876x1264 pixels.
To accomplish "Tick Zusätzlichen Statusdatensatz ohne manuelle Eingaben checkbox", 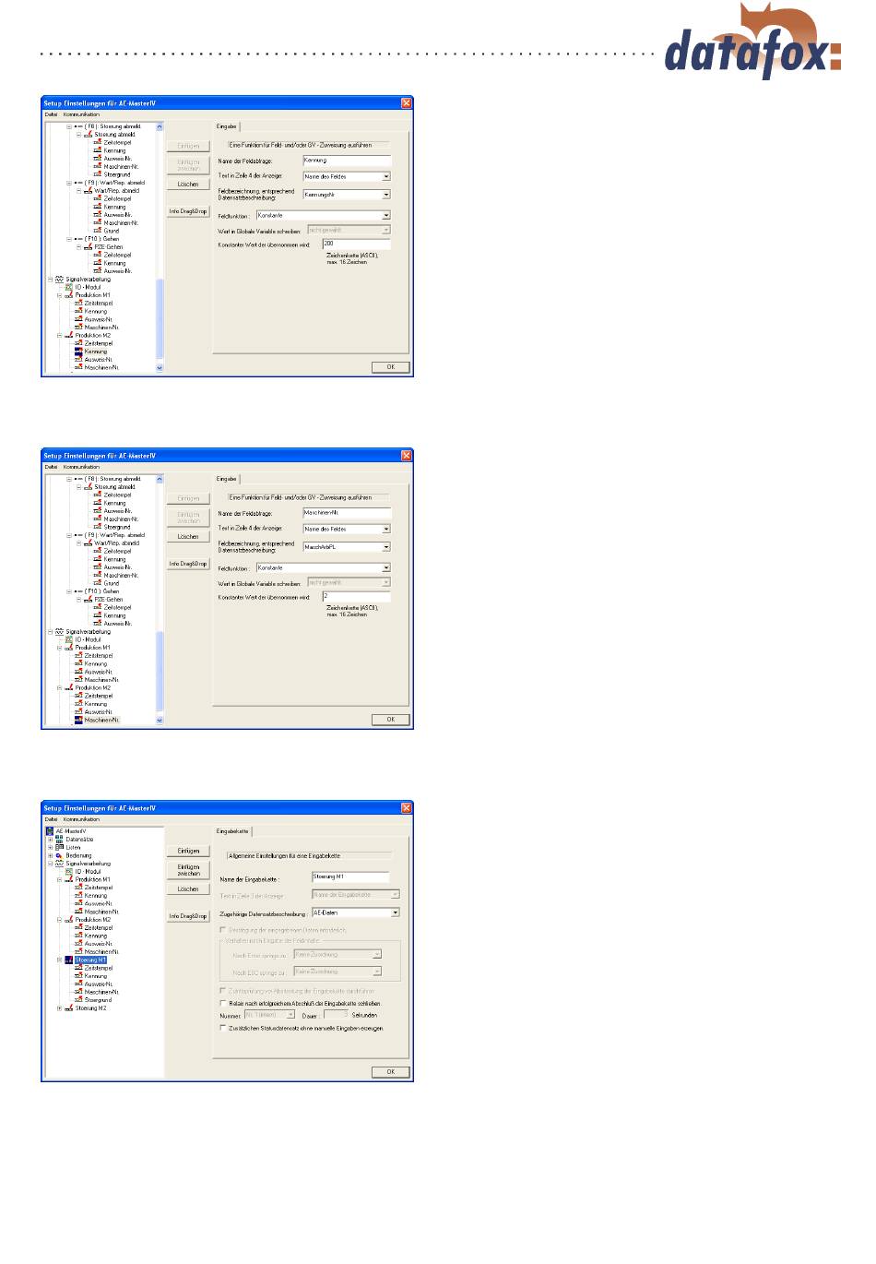I will [x=222, y=1028].
